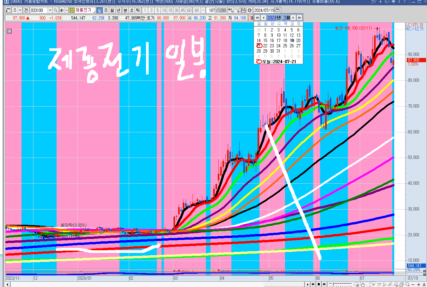Select the 45 interval button
Screen dimensions: 427x287
coord(183,10)
